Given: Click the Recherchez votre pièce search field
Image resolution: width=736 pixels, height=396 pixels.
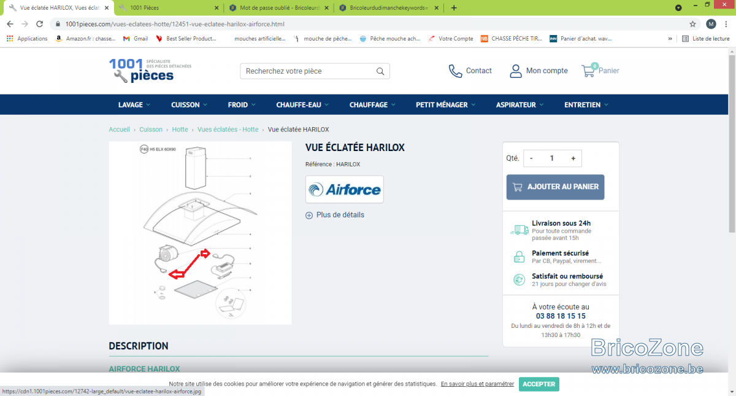Looking at the screenshot, I should tap(307, 71).
